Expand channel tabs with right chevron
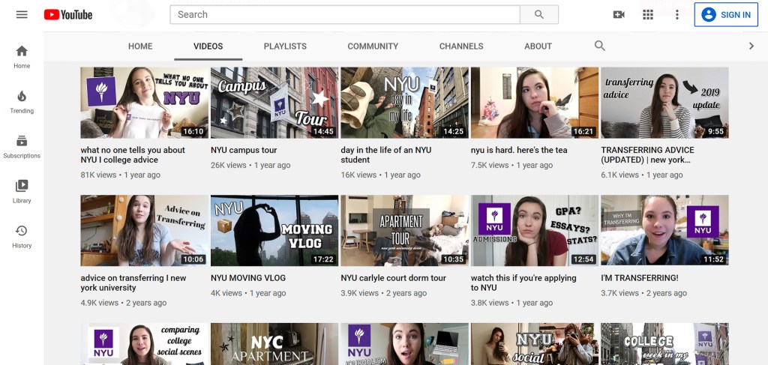The image size is (768, 365). (751, 46)
